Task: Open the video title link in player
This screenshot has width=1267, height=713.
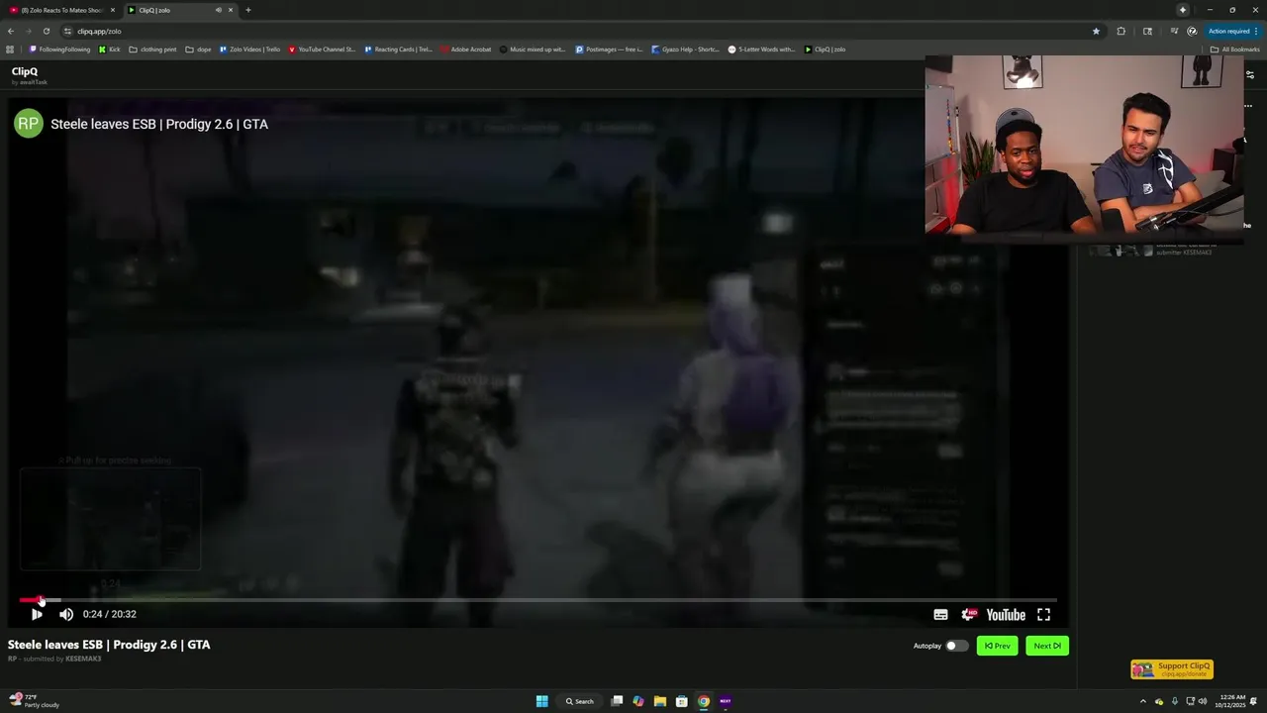Action: (159, 124)
